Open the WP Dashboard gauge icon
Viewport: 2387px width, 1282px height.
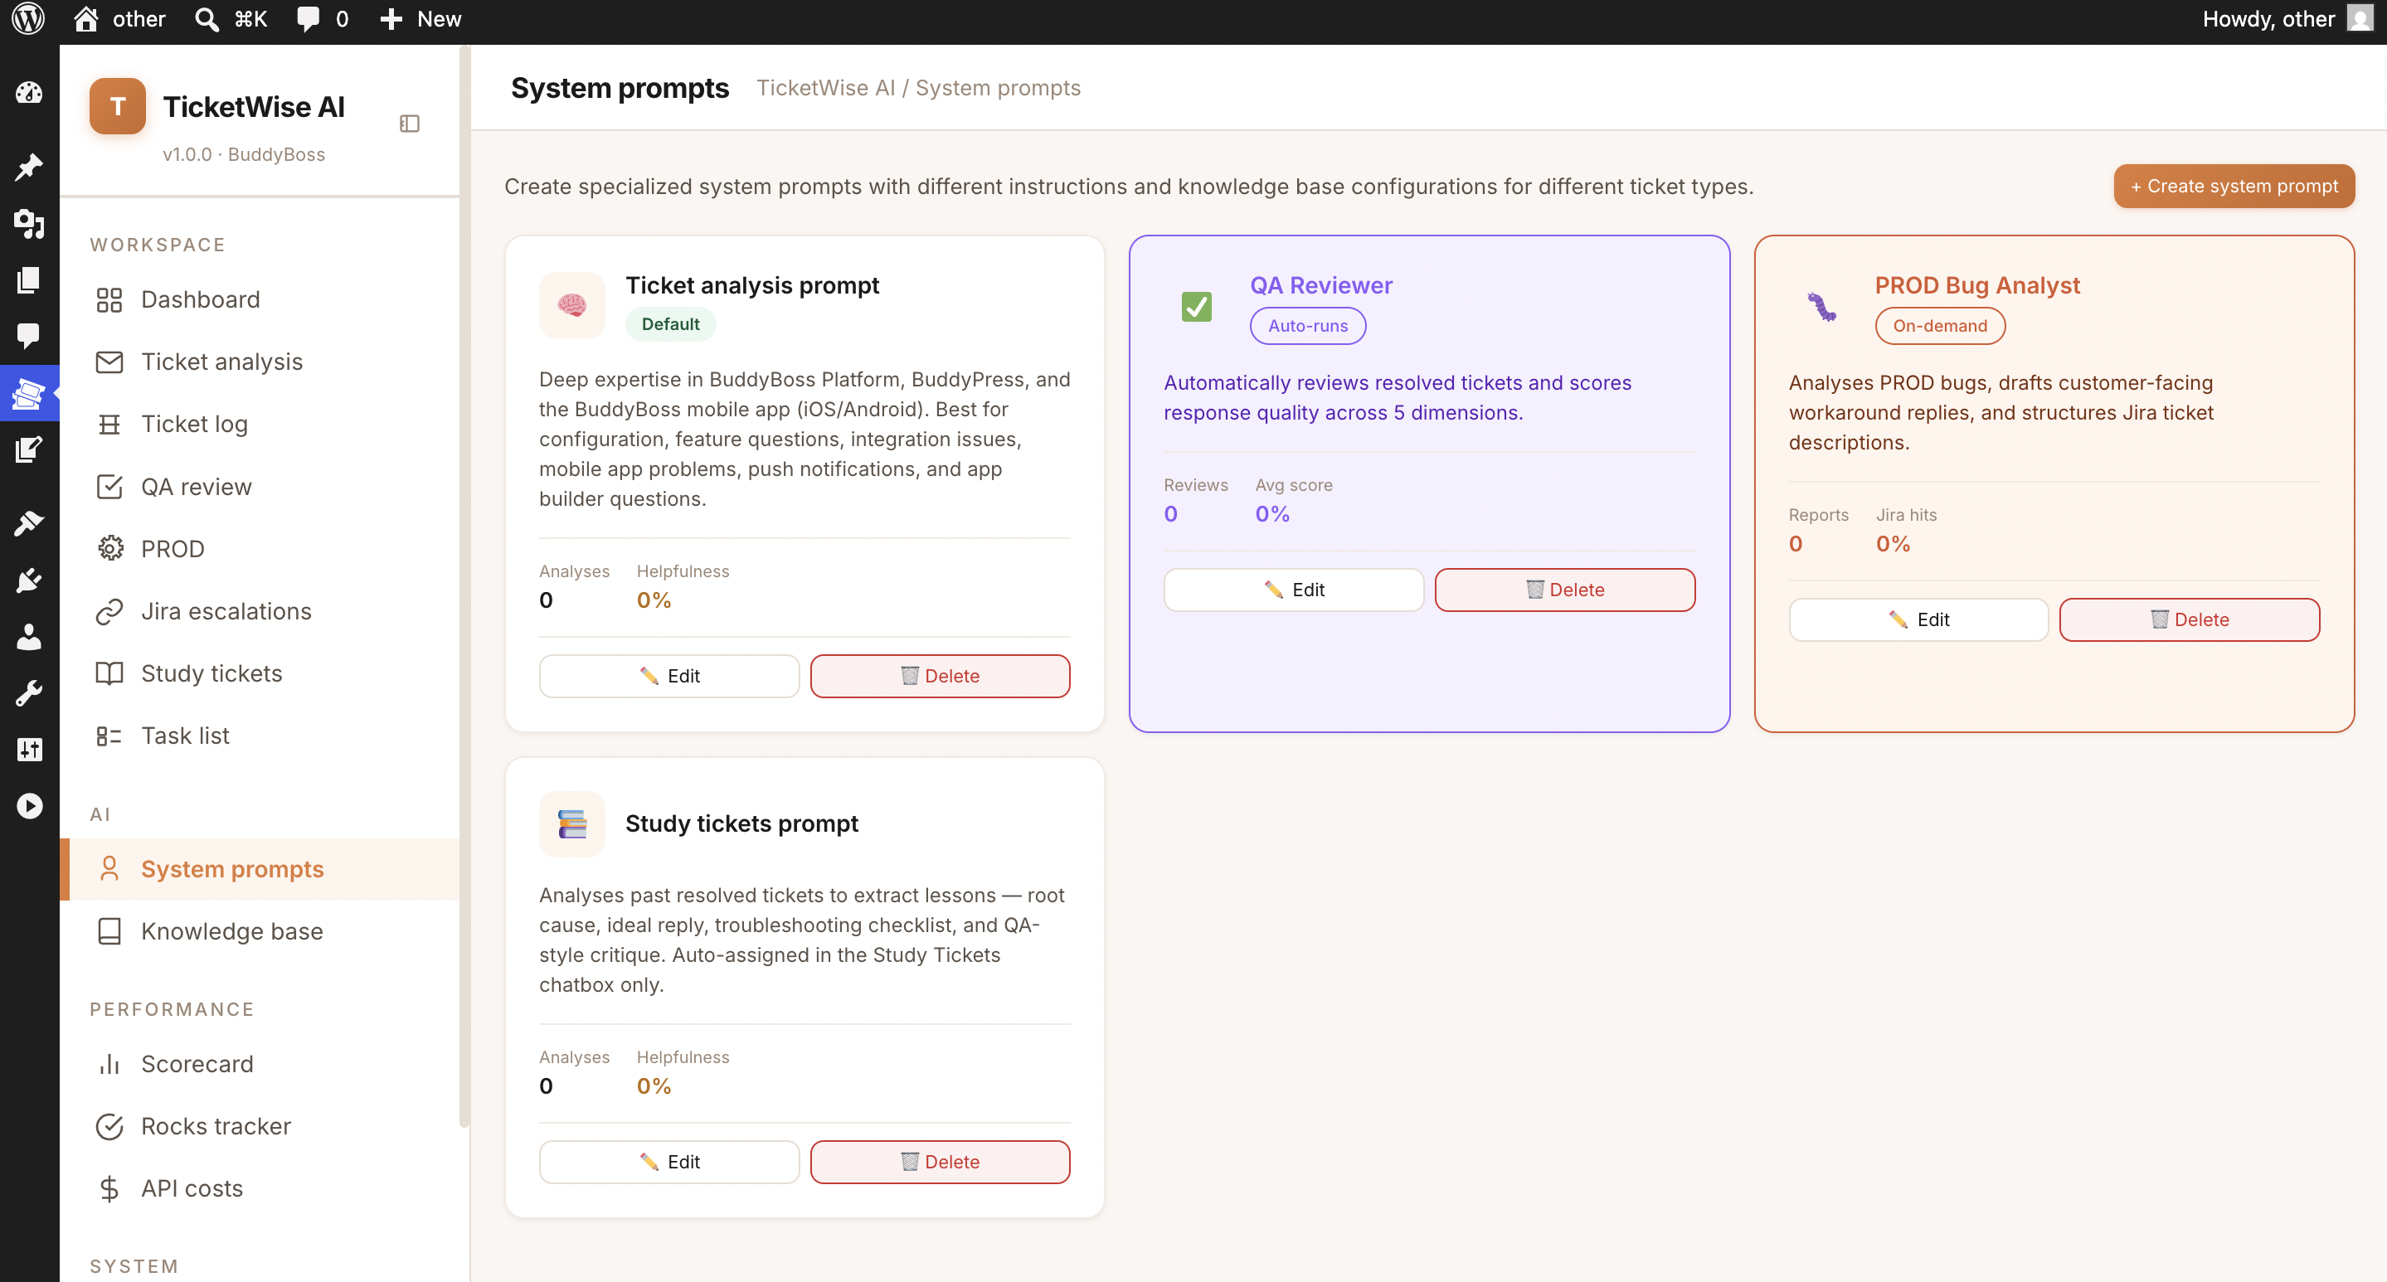pos(29,93)
